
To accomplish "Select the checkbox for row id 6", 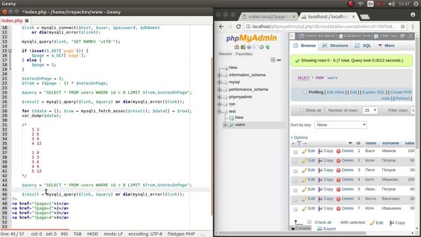I will pos(295,199).
